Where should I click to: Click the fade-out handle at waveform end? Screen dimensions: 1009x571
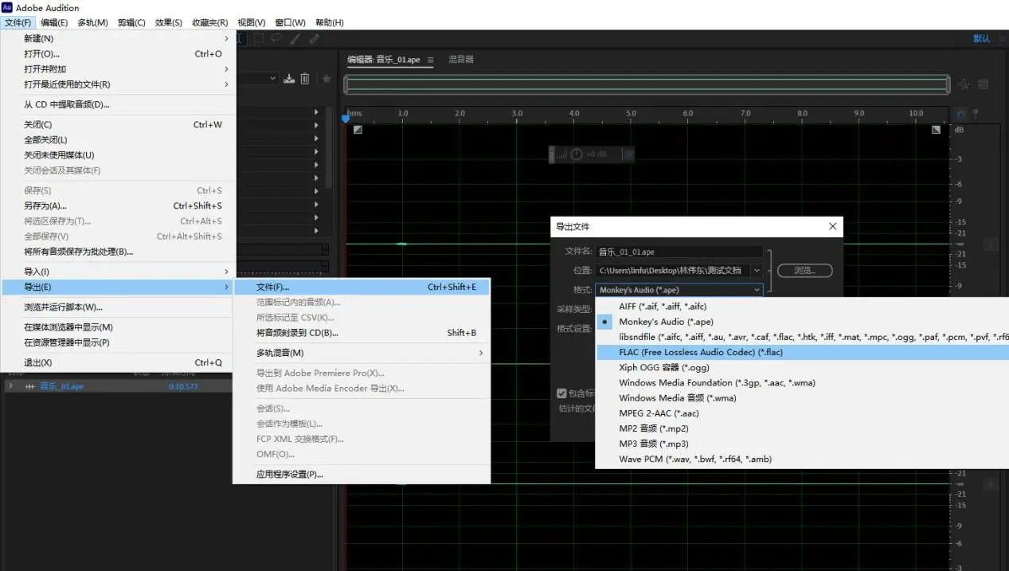pos(937,129)
